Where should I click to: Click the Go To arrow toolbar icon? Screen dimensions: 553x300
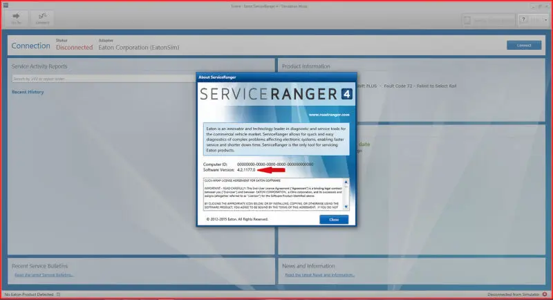pyautogui.click(x=16, y=18)
